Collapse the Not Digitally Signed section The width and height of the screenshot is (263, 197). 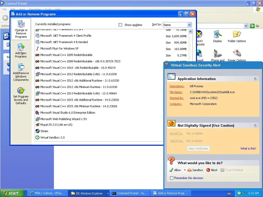pyautogui.click(x=255, y=125)
